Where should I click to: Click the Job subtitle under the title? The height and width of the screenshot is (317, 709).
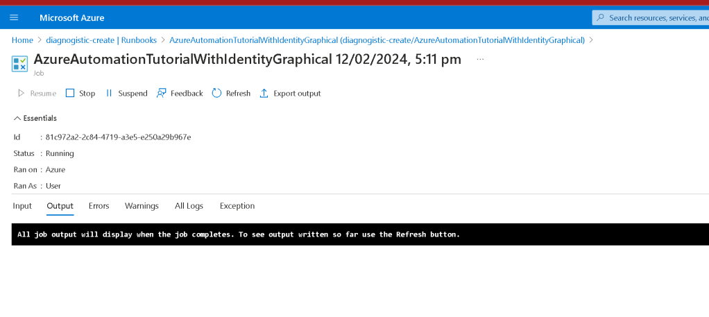(x=38, y=73)
